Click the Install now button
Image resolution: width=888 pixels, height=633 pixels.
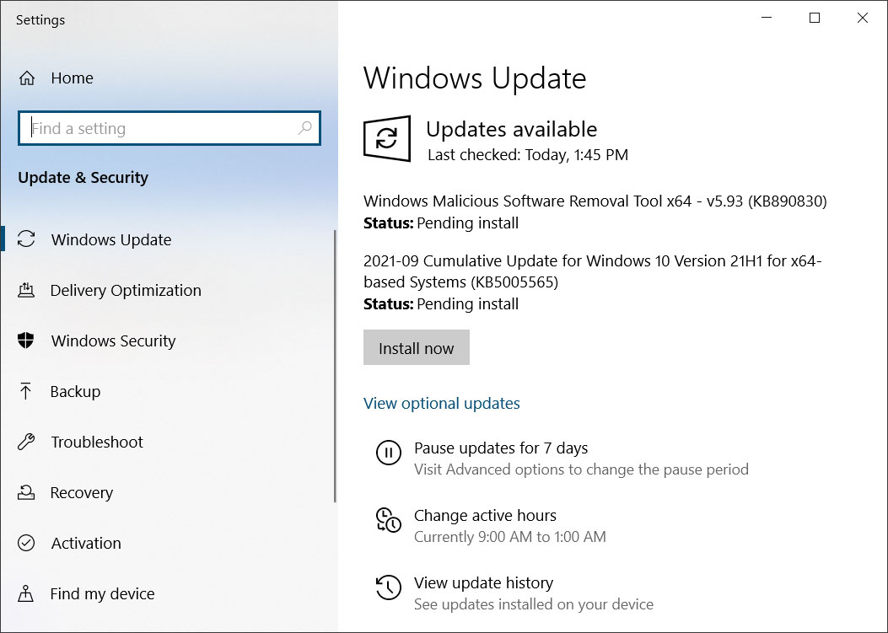pyautogui.click(x=417, y=347)
